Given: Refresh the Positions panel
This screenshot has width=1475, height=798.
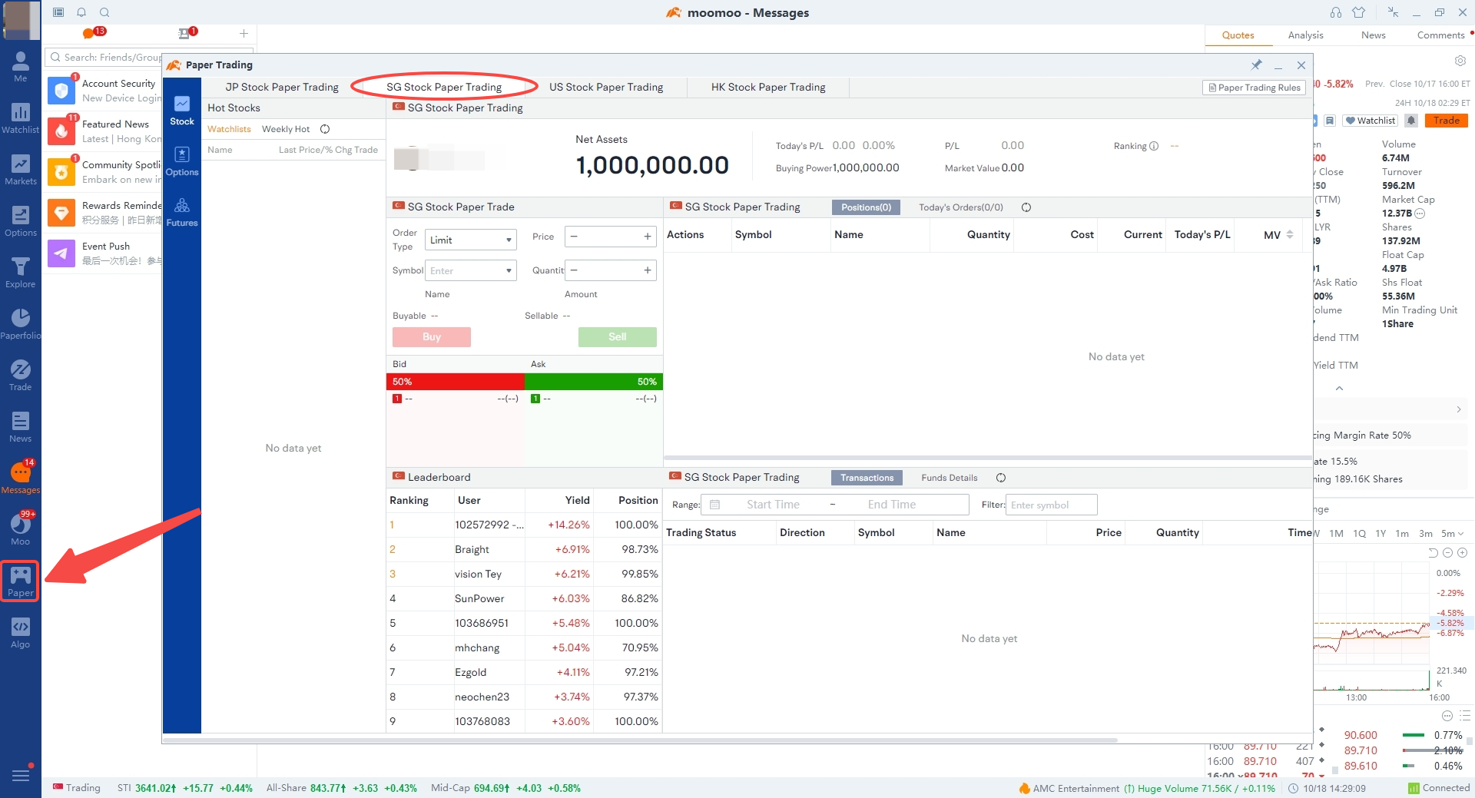Looking at the screenshot, I should [1026, 207].
